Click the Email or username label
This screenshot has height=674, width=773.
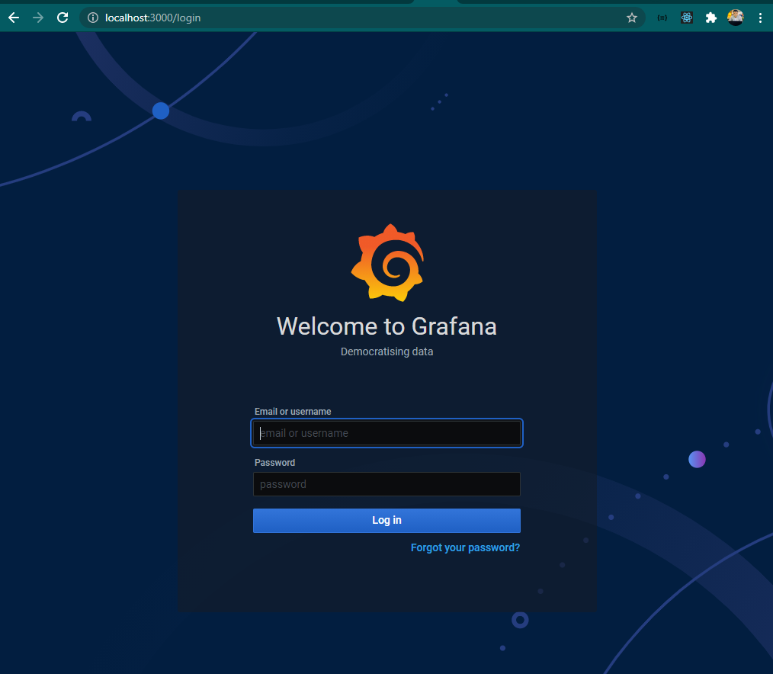click(x=293, y=411)
